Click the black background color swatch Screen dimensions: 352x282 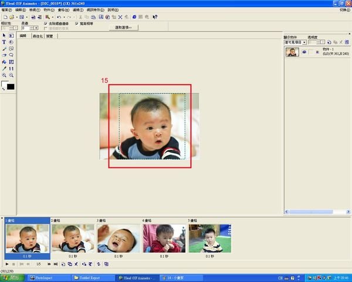point(11,86)
